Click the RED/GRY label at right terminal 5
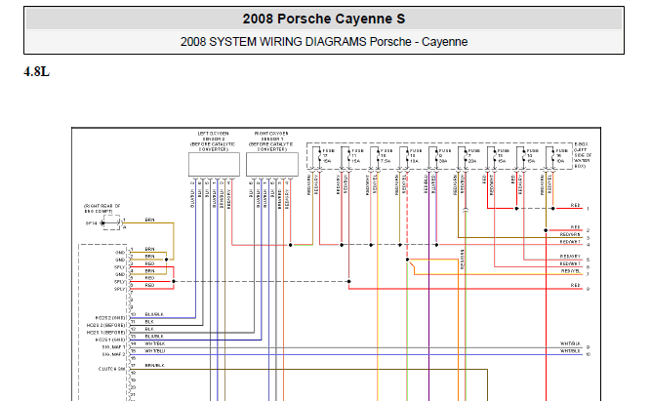Viewport: 651px width, 401px height. point(570,257)
